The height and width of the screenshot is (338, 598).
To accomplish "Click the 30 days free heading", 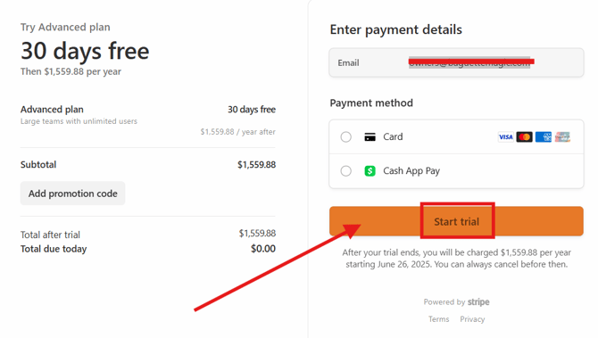I will pyautogui.click(x=85, y=51).
